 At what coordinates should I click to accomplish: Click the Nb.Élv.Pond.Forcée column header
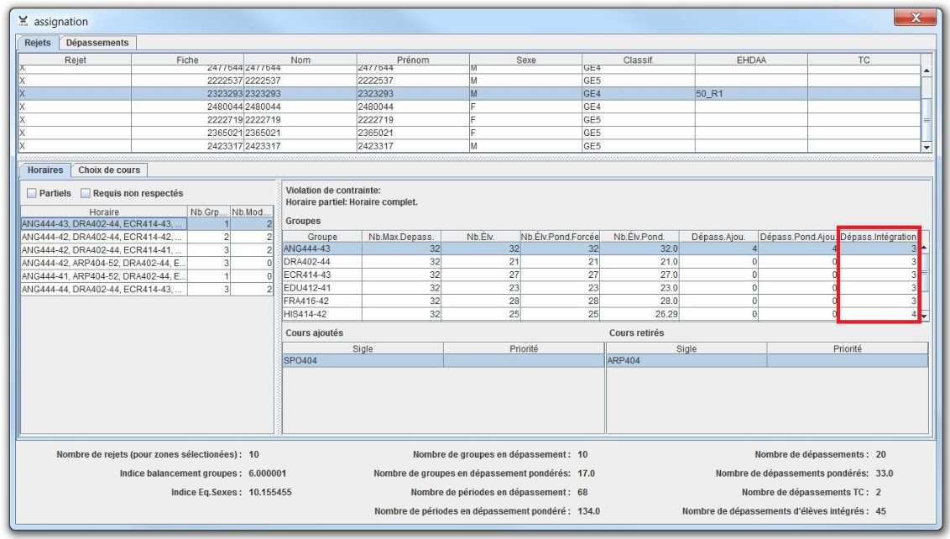(560, 237)
